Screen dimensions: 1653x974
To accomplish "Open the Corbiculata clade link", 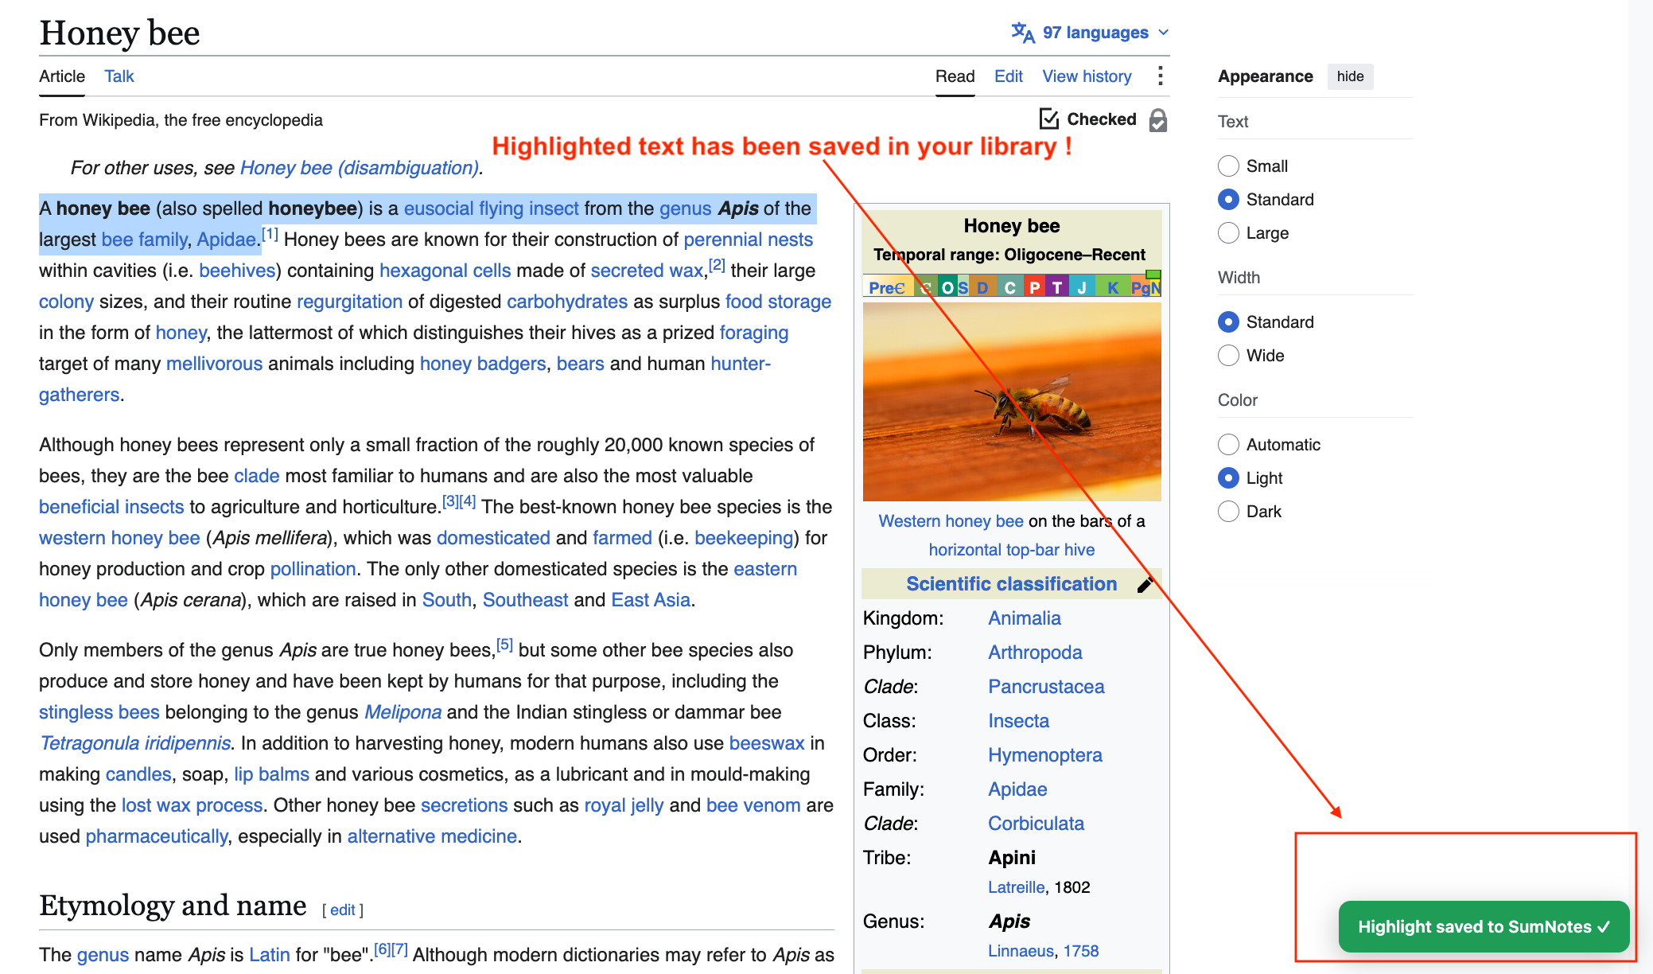I will pos(1036,824).
